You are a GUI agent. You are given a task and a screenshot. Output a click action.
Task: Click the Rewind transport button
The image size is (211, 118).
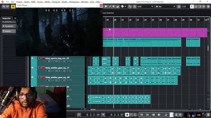[153, 115]
